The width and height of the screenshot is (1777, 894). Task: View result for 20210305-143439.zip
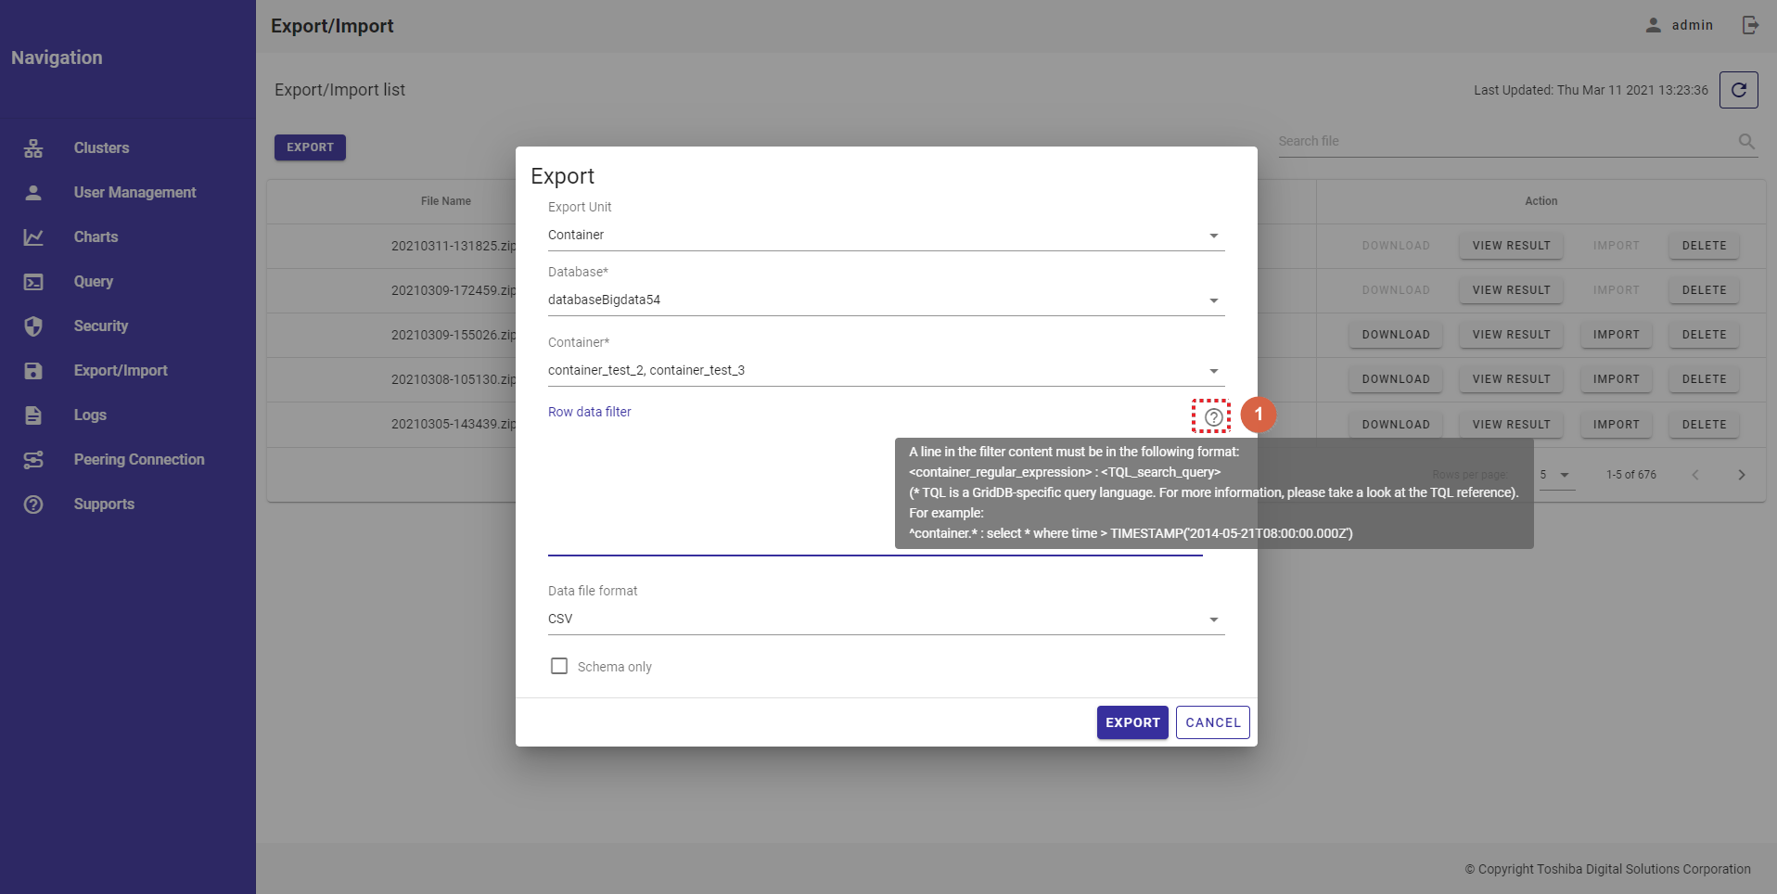1511,425
